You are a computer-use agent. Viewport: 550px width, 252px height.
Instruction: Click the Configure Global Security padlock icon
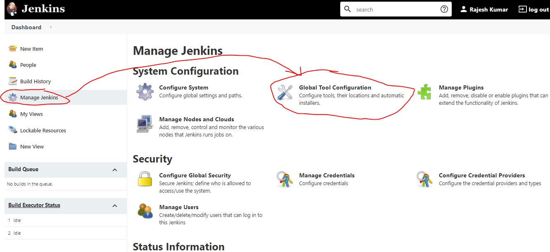(x=145, y=179)
